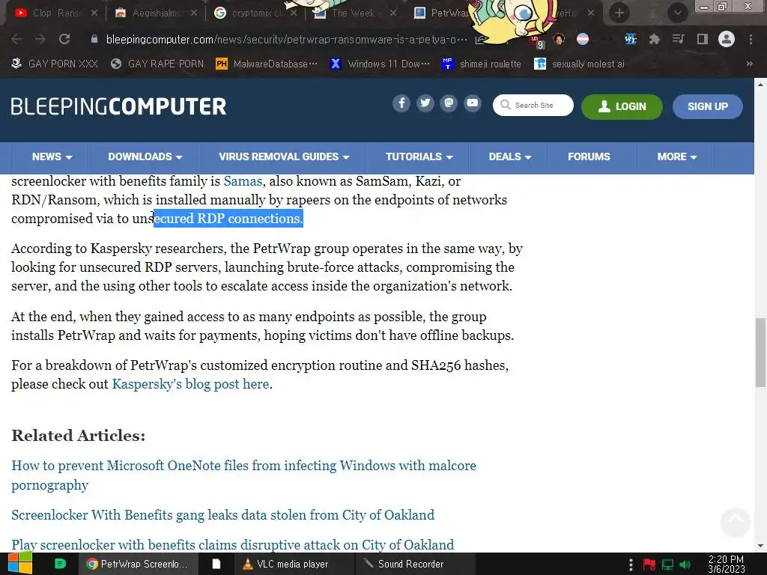Click the share page icon in address bar
The image size is (767, 575).
pyautogui.click(x=480, y=40)
